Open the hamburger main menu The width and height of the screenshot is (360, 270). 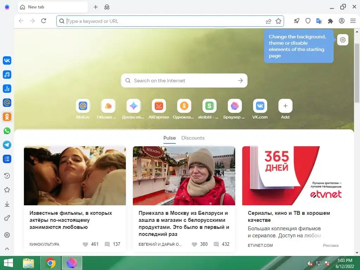(x=353, y=21)
